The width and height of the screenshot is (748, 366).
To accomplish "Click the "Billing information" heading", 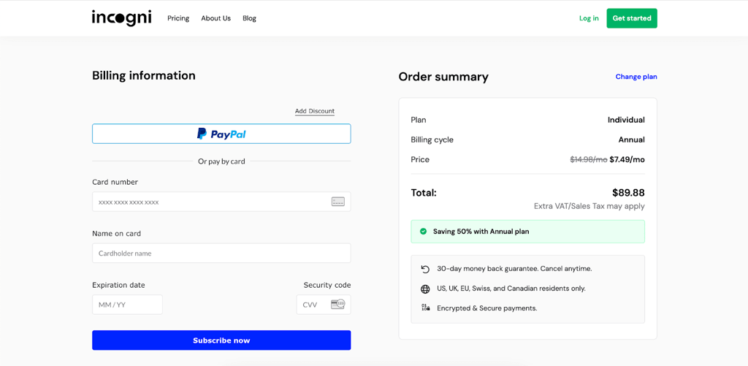I will [144, 75].
